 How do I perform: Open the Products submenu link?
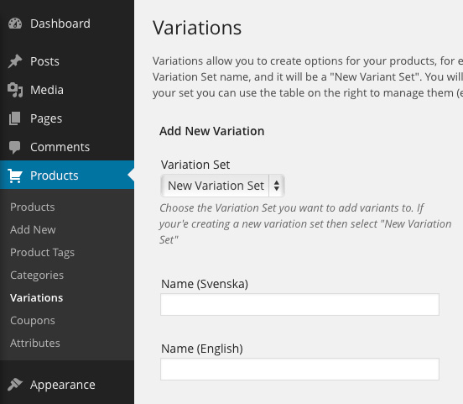33,207
